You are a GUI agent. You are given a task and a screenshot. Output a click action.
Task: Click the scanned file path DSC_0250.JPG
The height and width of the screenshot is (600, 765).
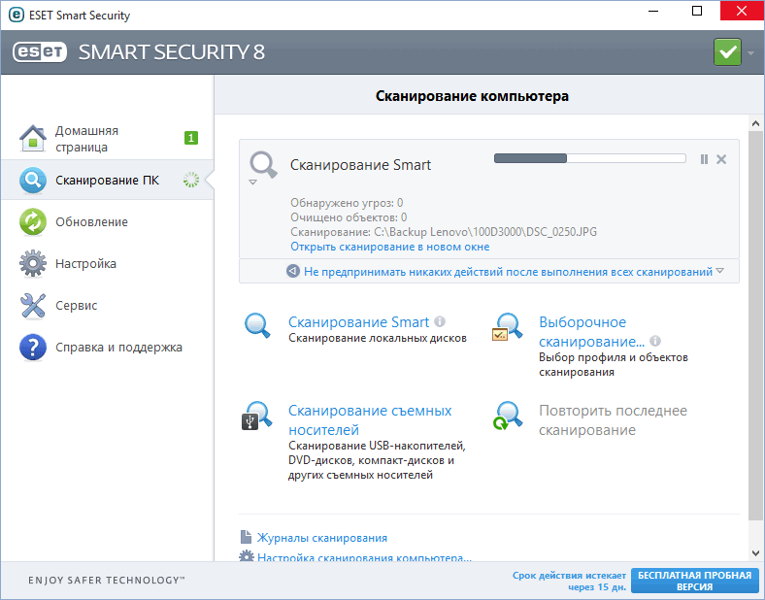[x=485, y=232]
